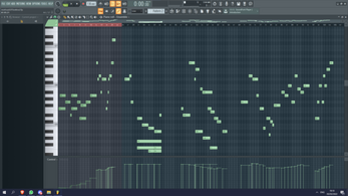Select the Draw pencil tool in piano roll

[65, 17]
